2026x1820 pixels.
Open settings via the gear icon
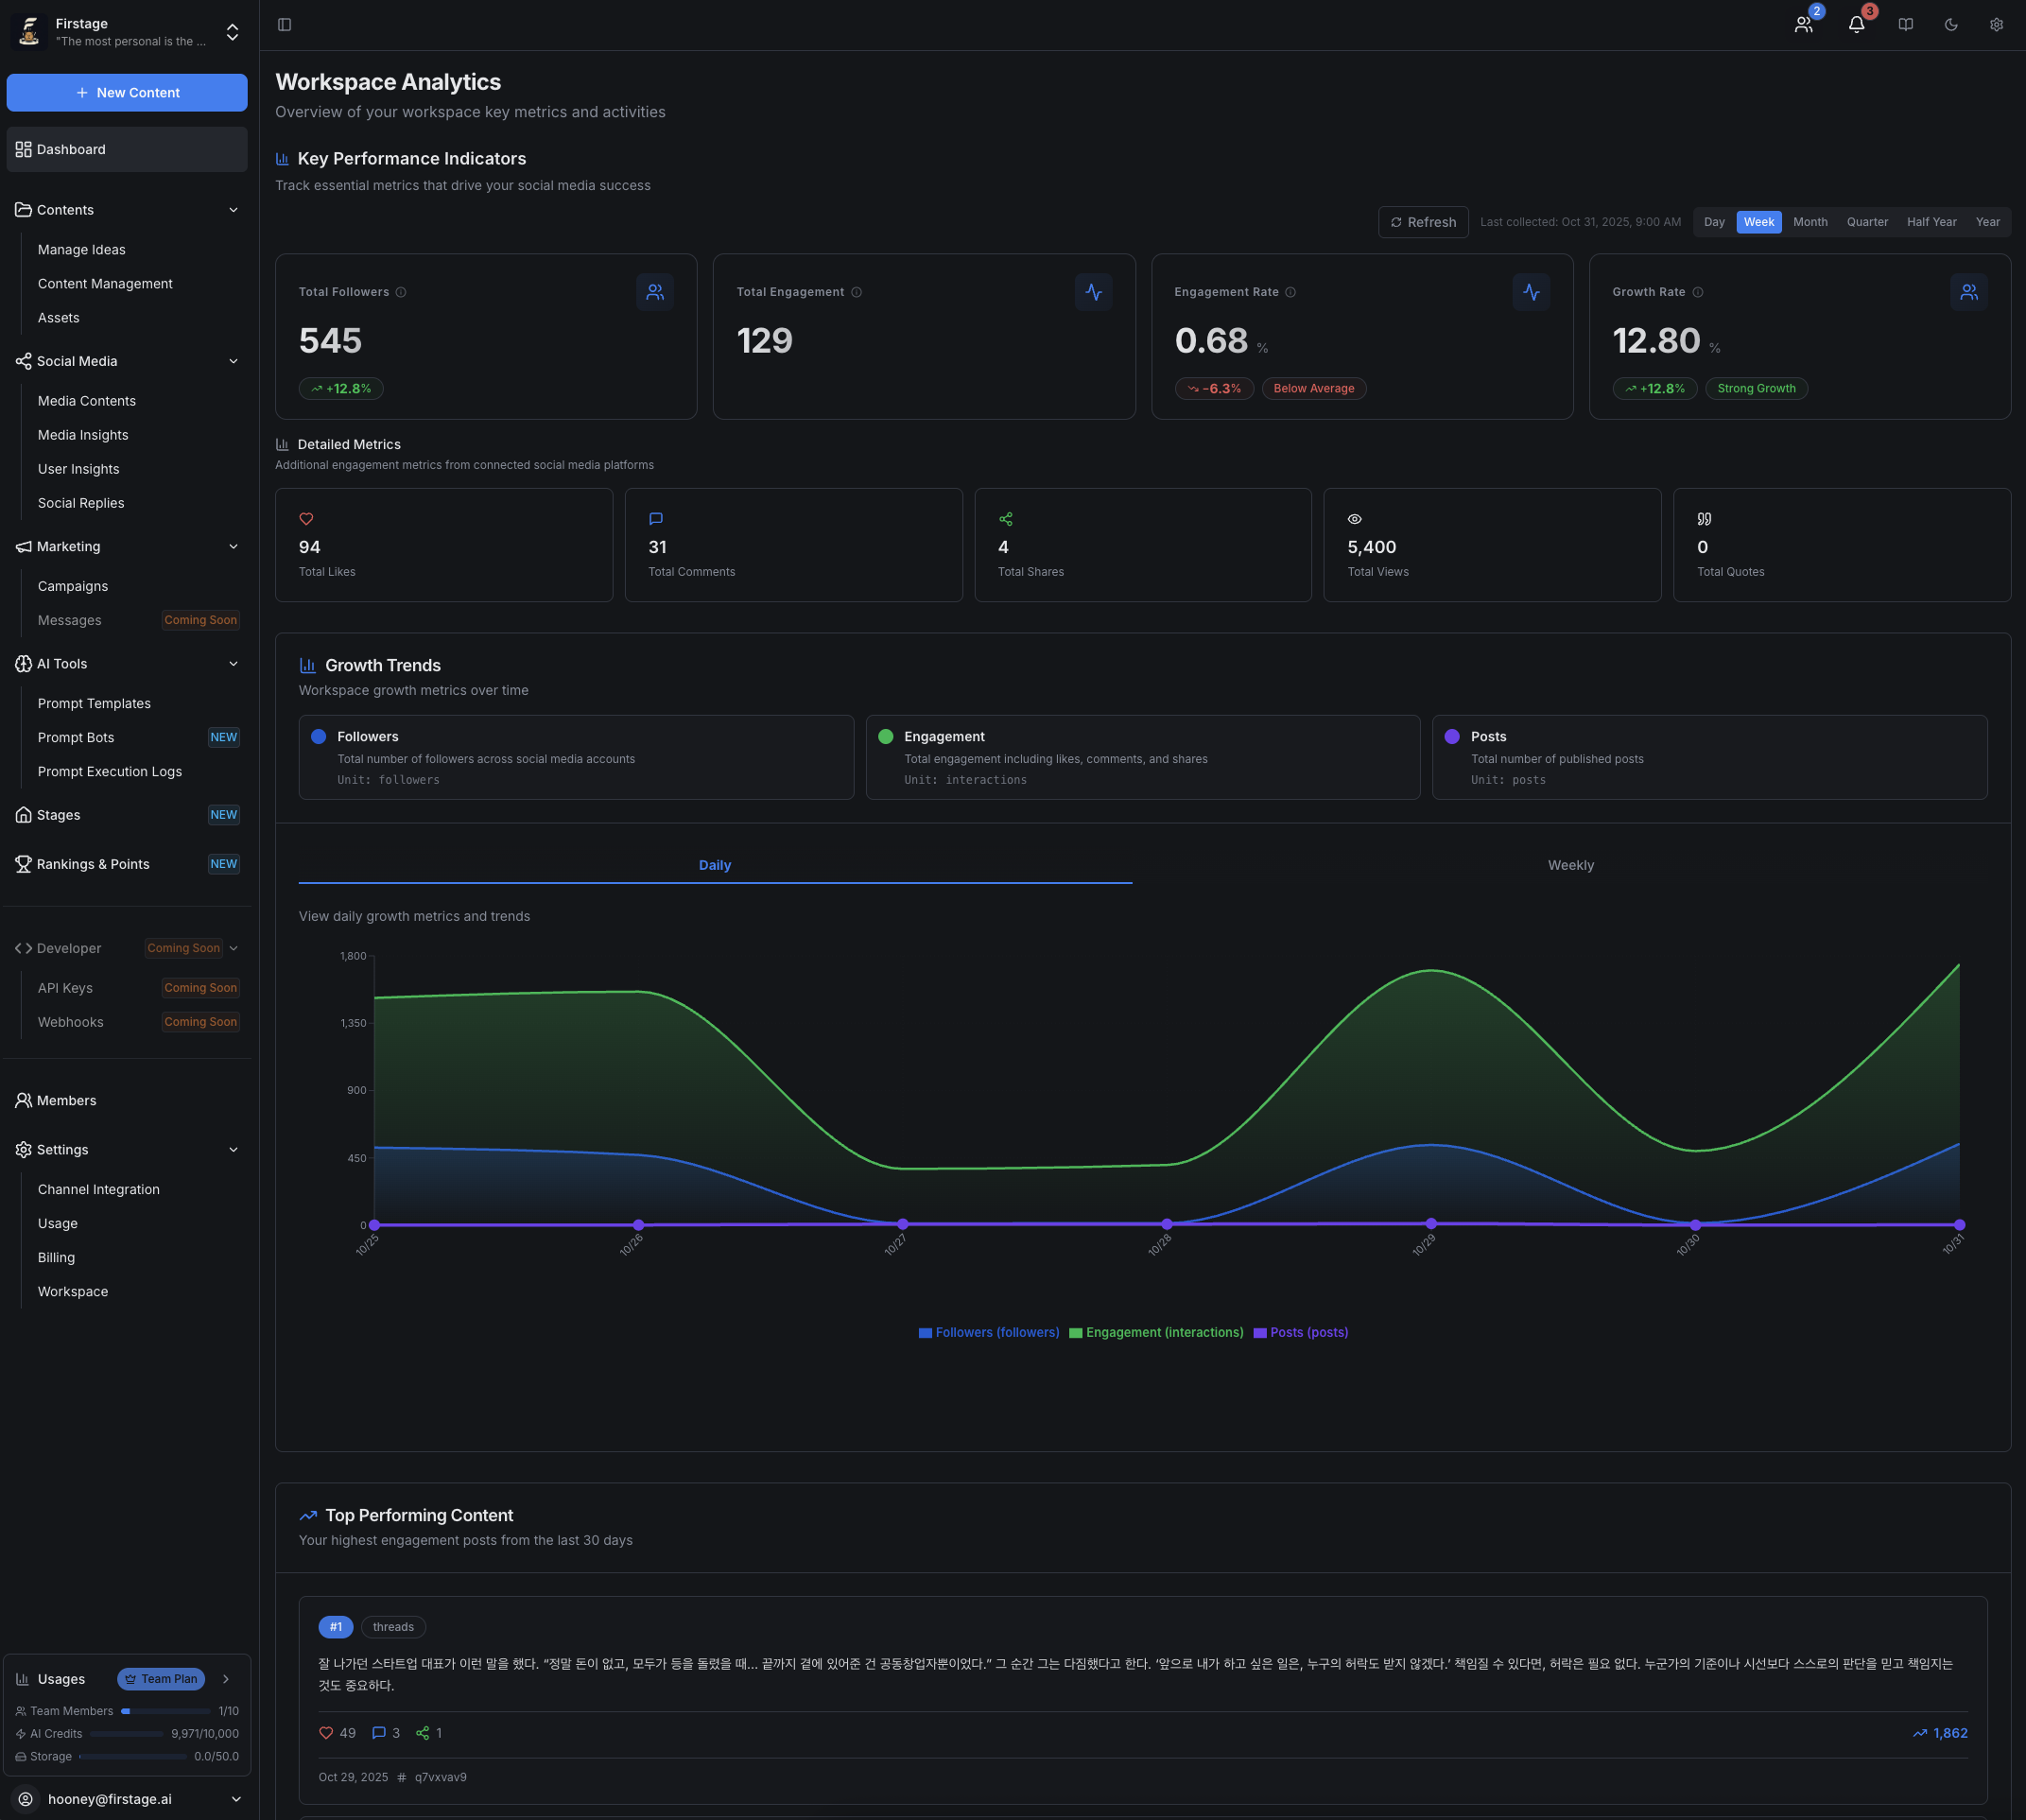pyautogui.click(x=1996, y=24)
